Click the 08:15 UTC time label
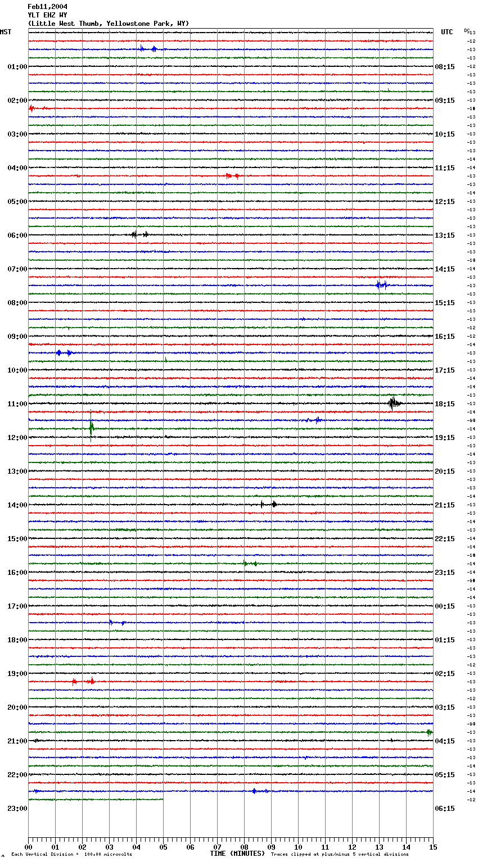This screenshot has height=862, width=478. tap(445, 67)
